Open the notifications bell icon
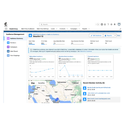This screenshot has width=125, height=125. tap(115, 24)
